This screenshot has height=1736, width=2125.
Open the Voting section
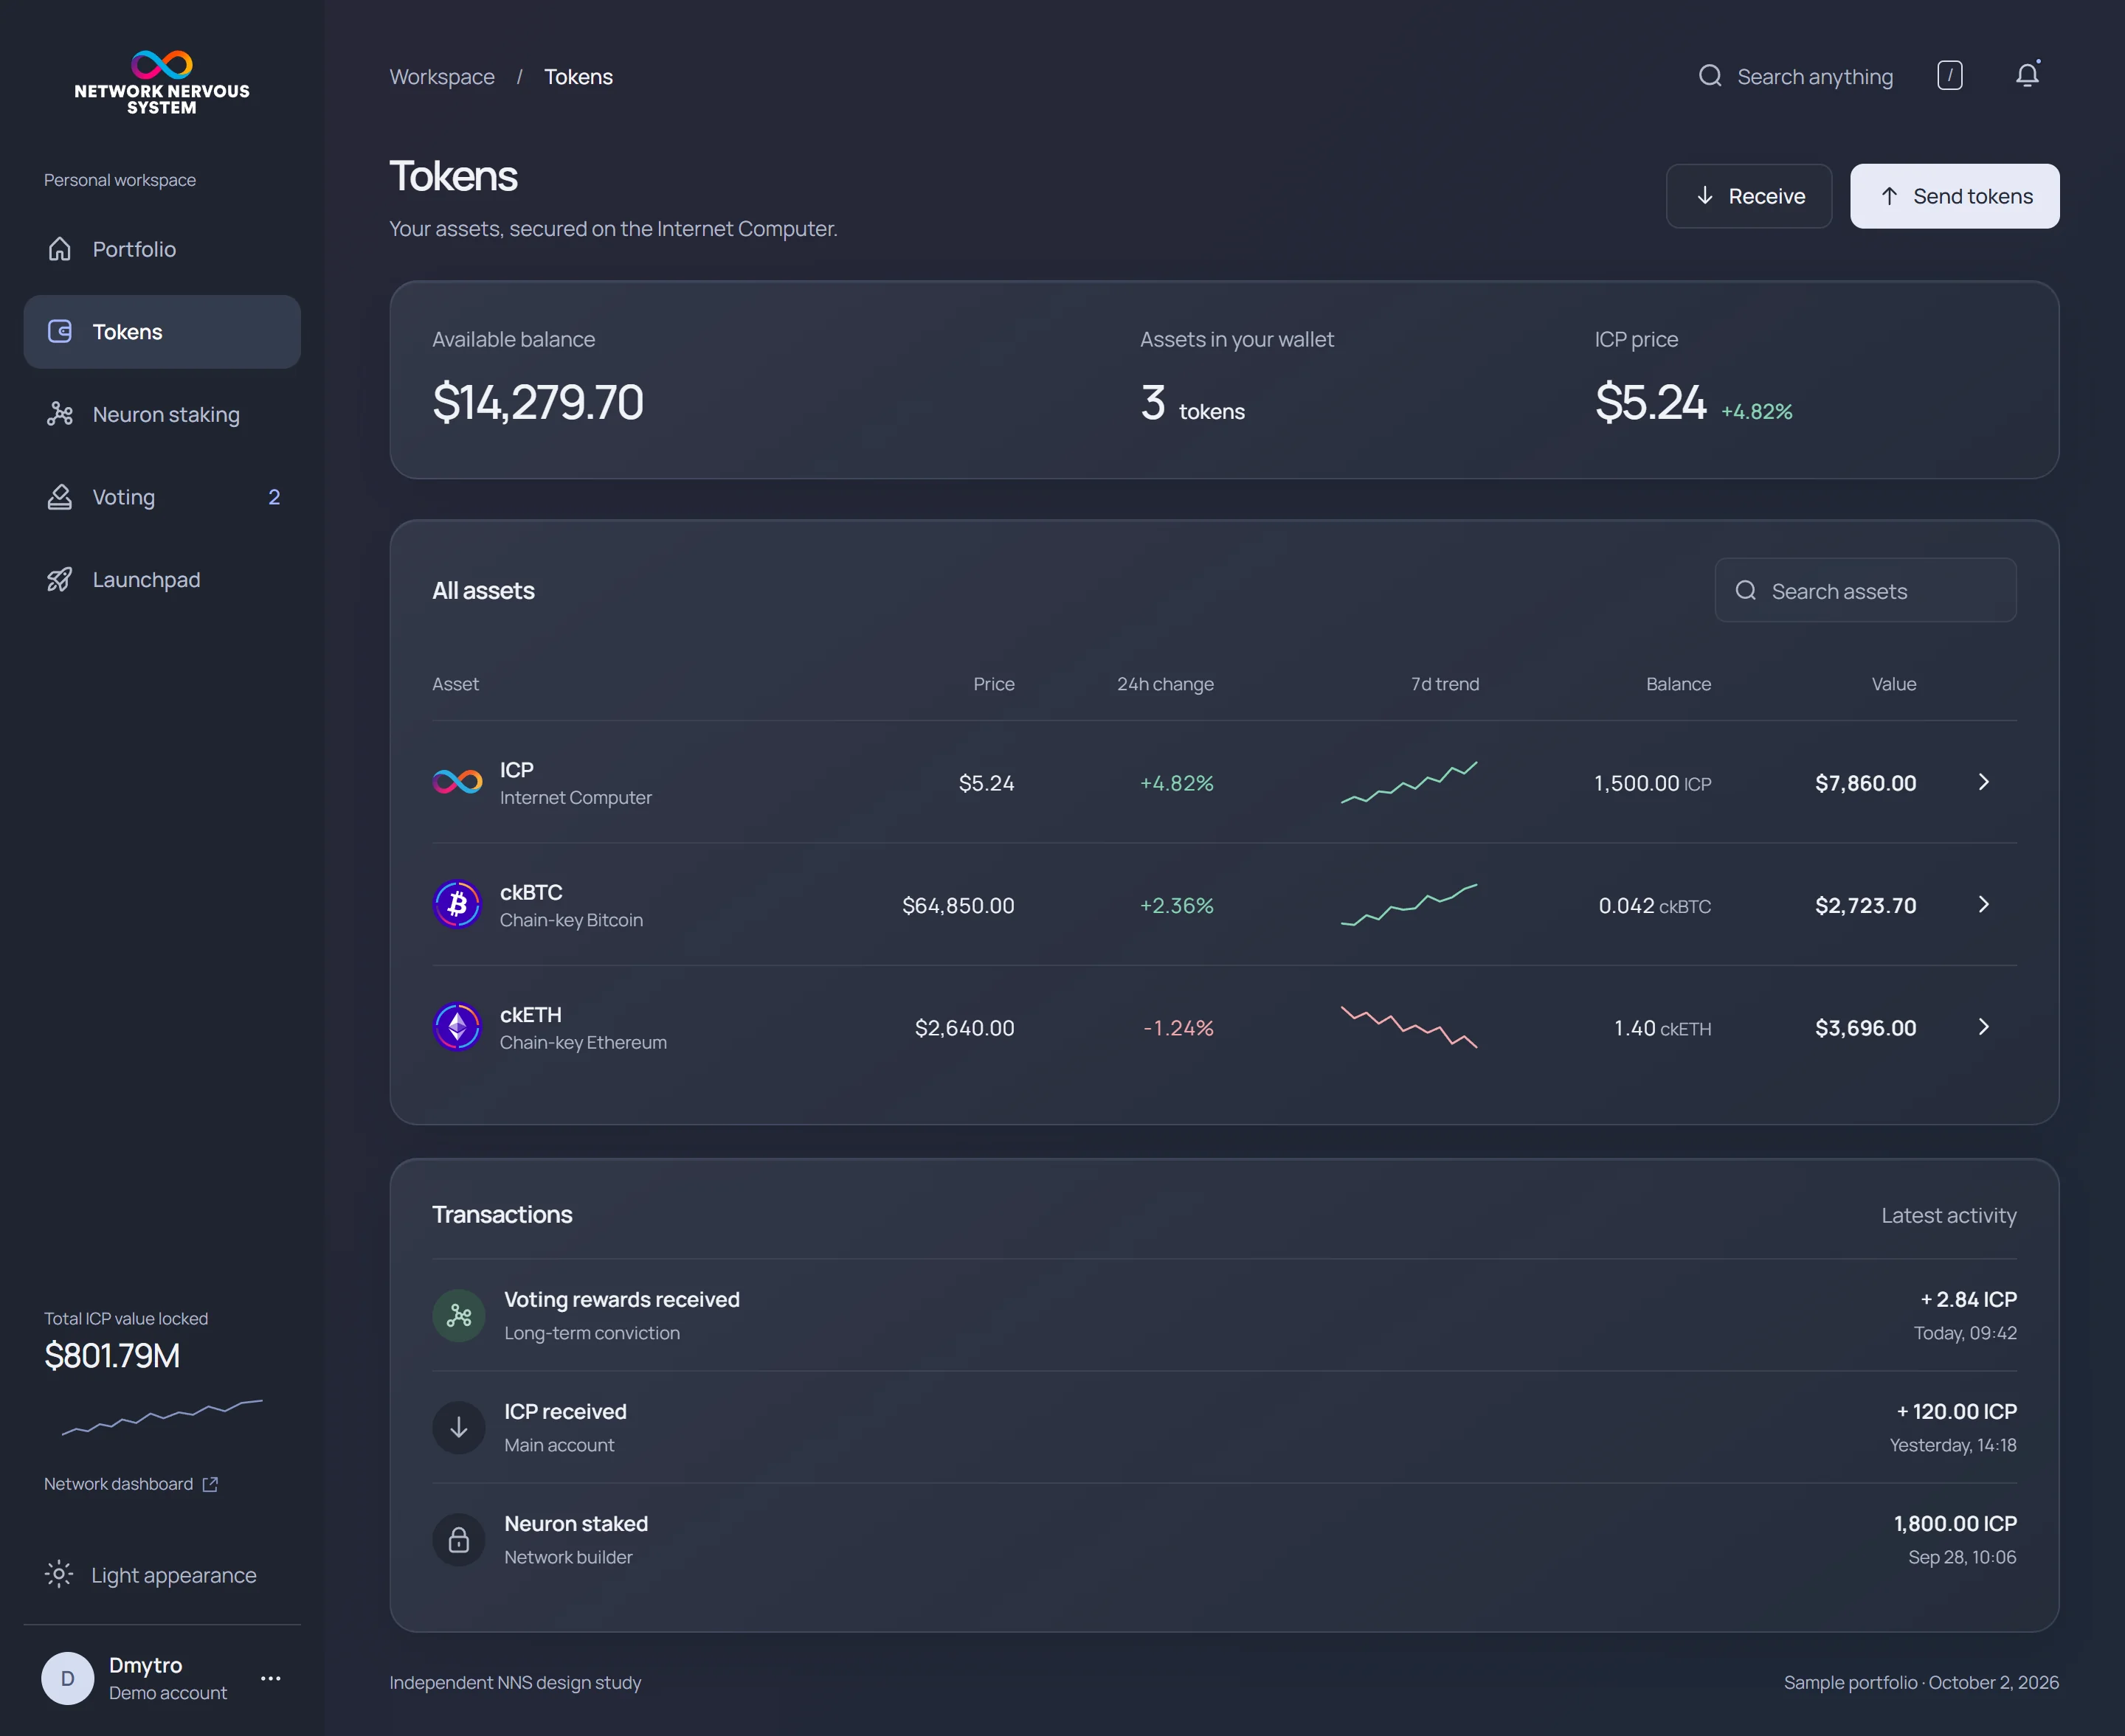point(162,497)
